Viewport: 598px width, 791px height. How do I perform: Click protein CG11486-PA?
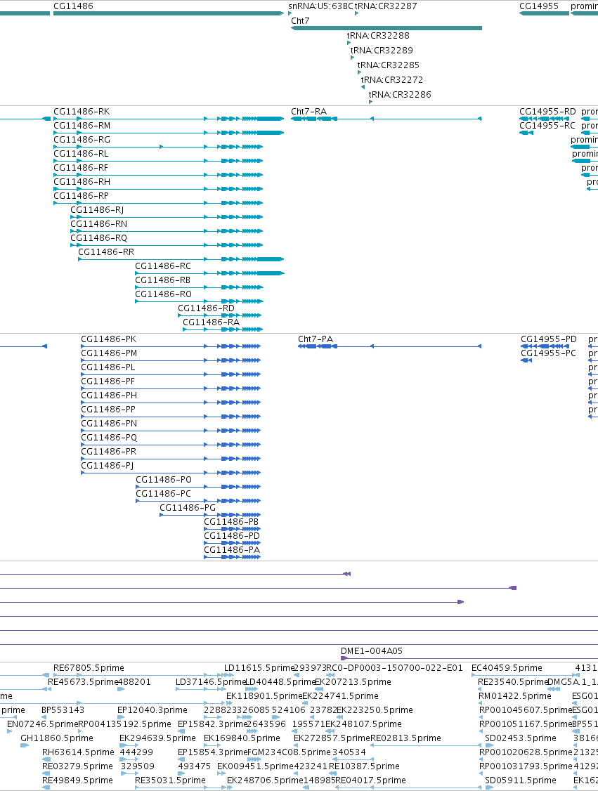[x=232, y=551]
